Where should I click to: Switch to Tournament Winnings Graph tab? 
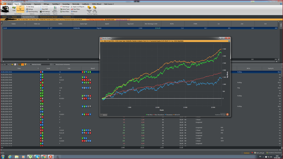pyautogui.click(x=49, y=17)
